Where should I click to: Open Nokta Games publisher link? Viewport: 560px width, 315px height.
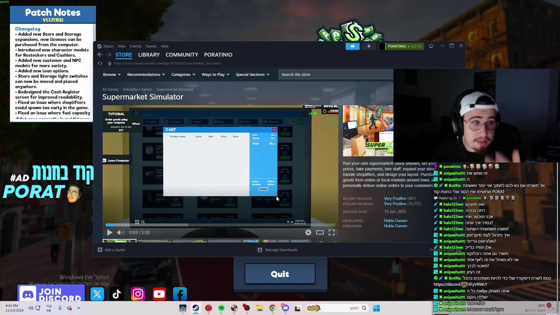395,226
